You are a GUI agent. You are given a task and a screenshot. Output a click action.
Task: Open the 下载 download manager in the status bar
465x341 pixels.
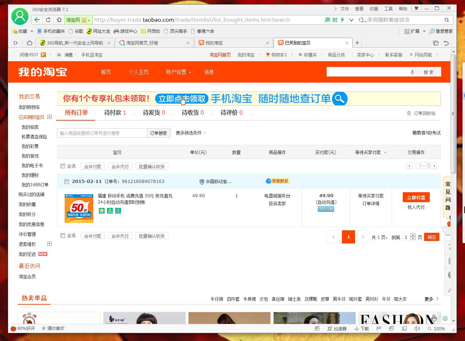click(x=361, y=329)
